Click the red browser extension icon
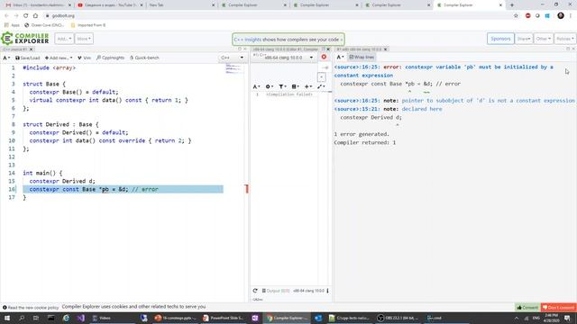 tap(527, 16)
